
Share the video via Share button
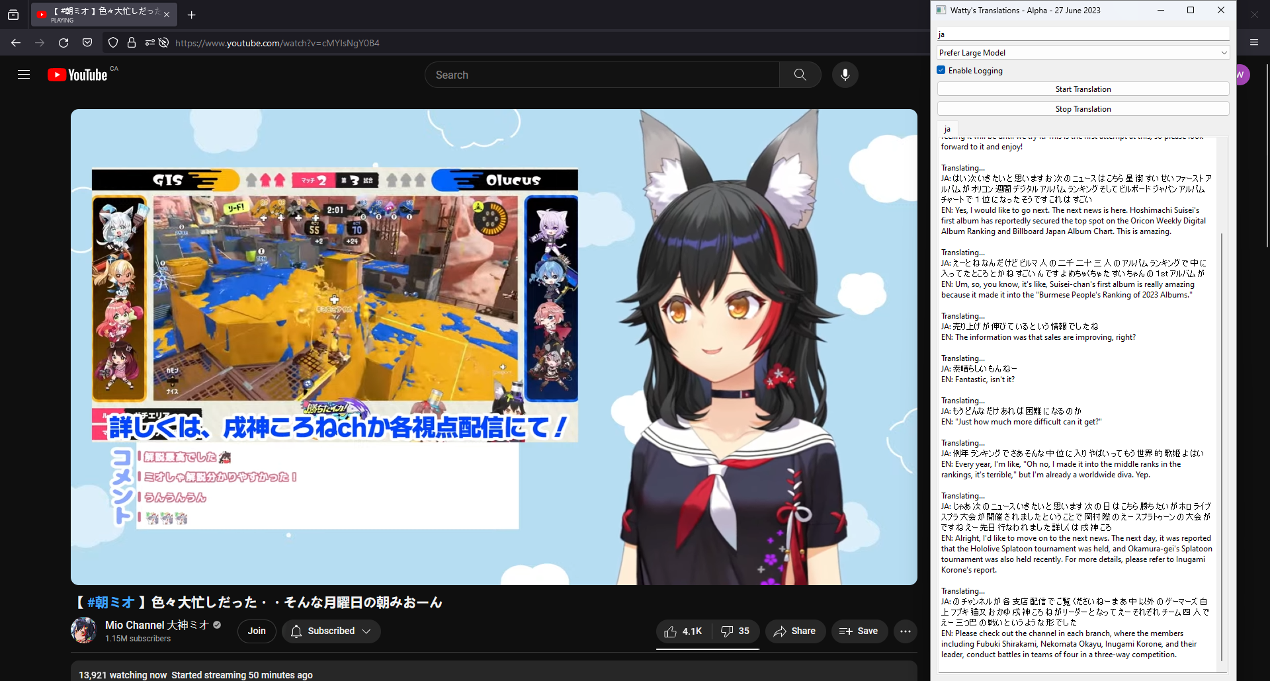[795, 631]
